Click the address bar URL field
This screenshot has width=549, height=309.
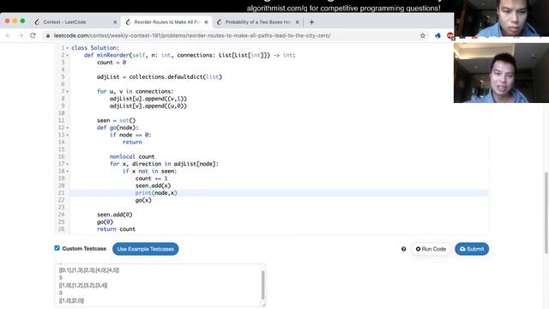pos(231,36)
